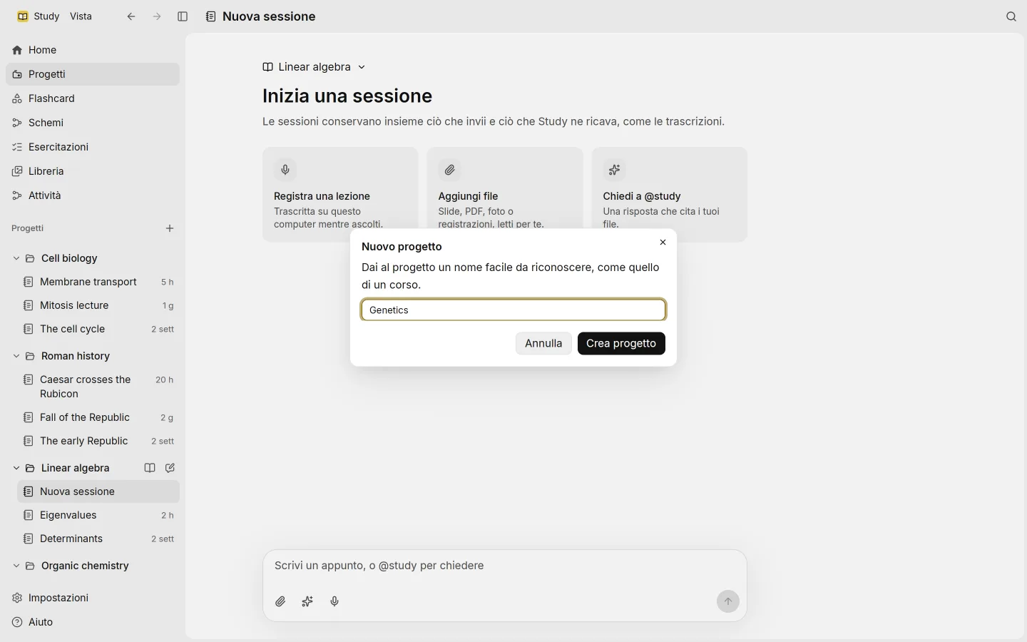The height and width of the screenshot is (642, 1027).
Task: Open Determinants session
Action: [x=98, y=539]
